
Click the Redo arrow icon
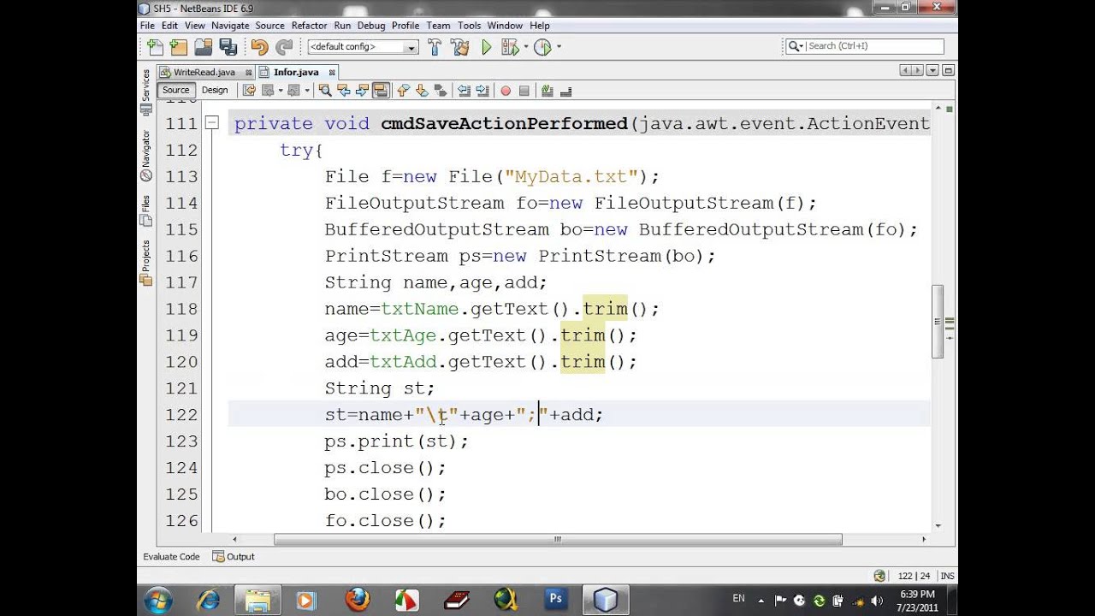[x=283, y=47]
